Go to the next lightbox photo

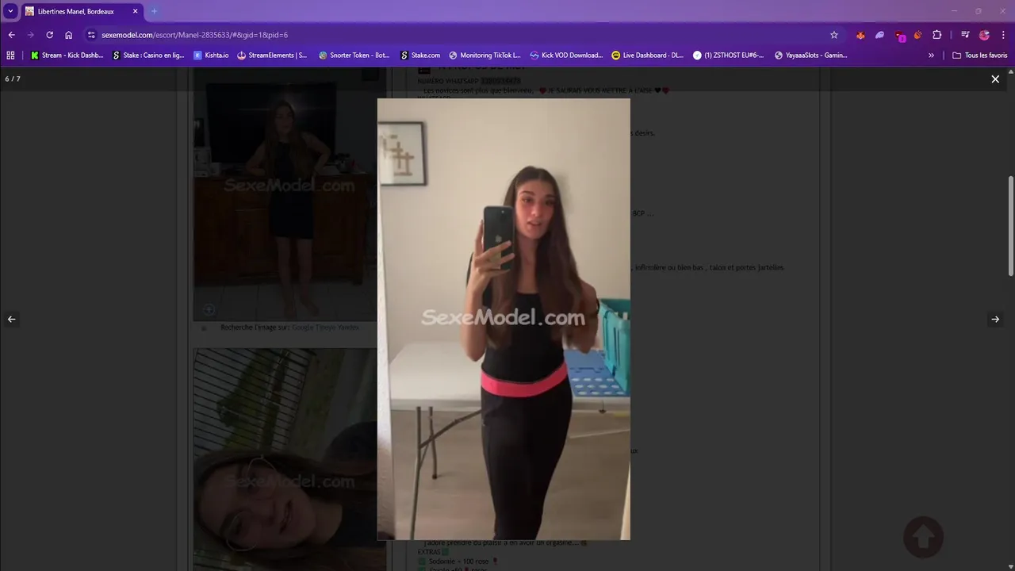point(995,319)
